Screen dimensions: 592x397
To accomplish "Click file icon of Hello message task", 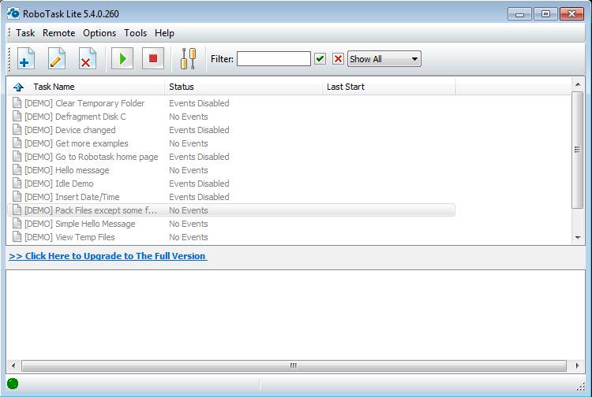I will click(17, 170).
